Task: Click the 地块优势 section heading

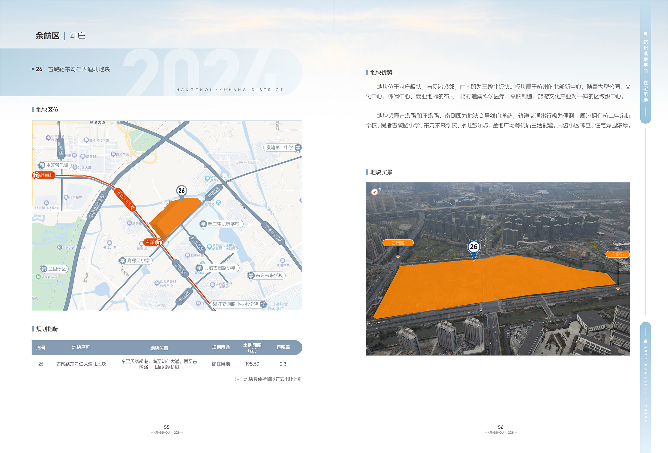Action: [381, 72]
